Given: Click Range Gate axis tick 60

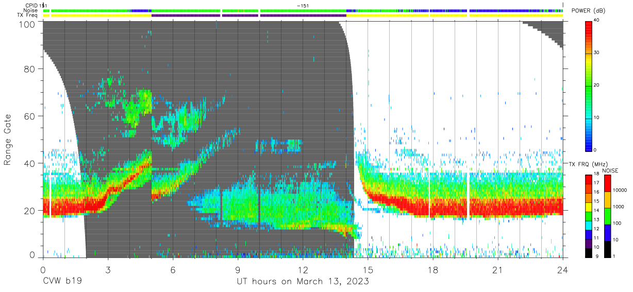Looking at the screenshot, I should 30,116.
